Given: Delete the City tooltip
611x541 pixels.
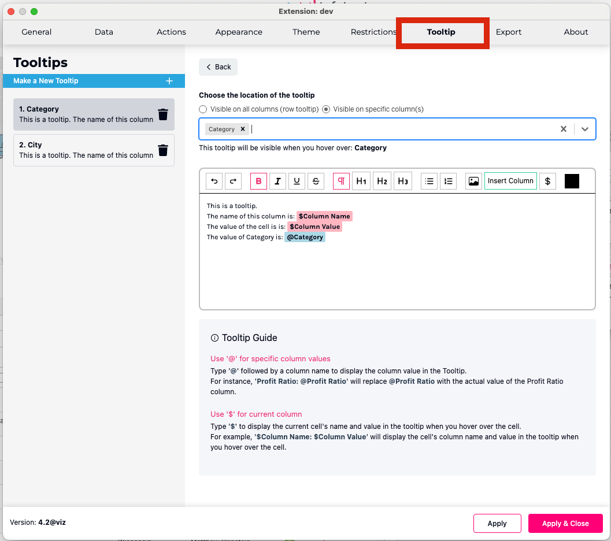Looking at the screenshot, I should 163,150.
